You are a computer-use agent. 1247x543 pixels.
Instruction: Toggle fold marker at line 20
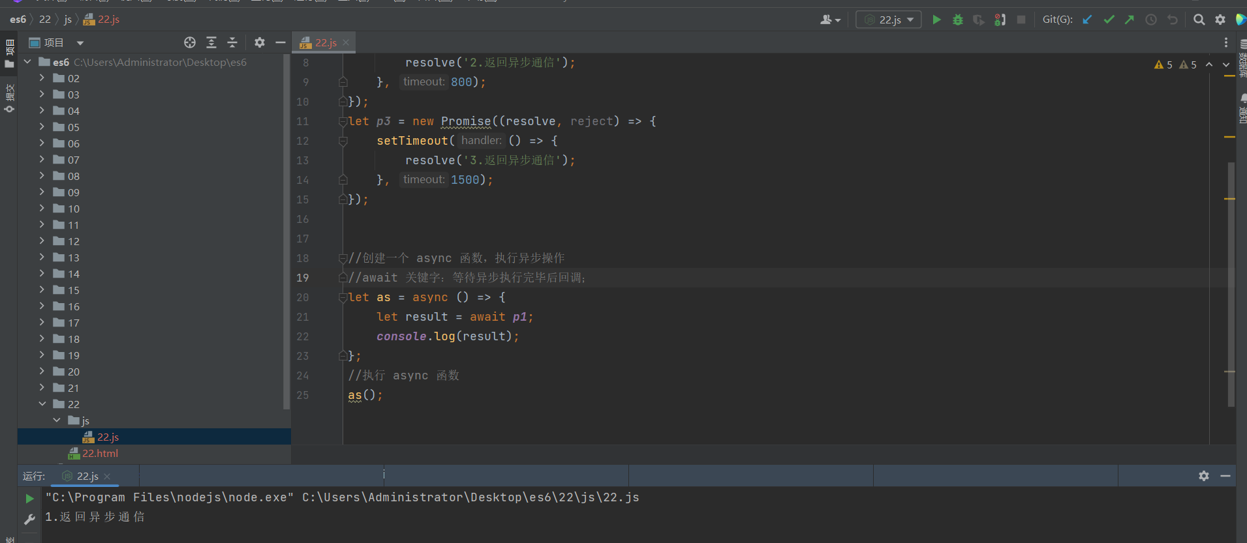(343, 297)
